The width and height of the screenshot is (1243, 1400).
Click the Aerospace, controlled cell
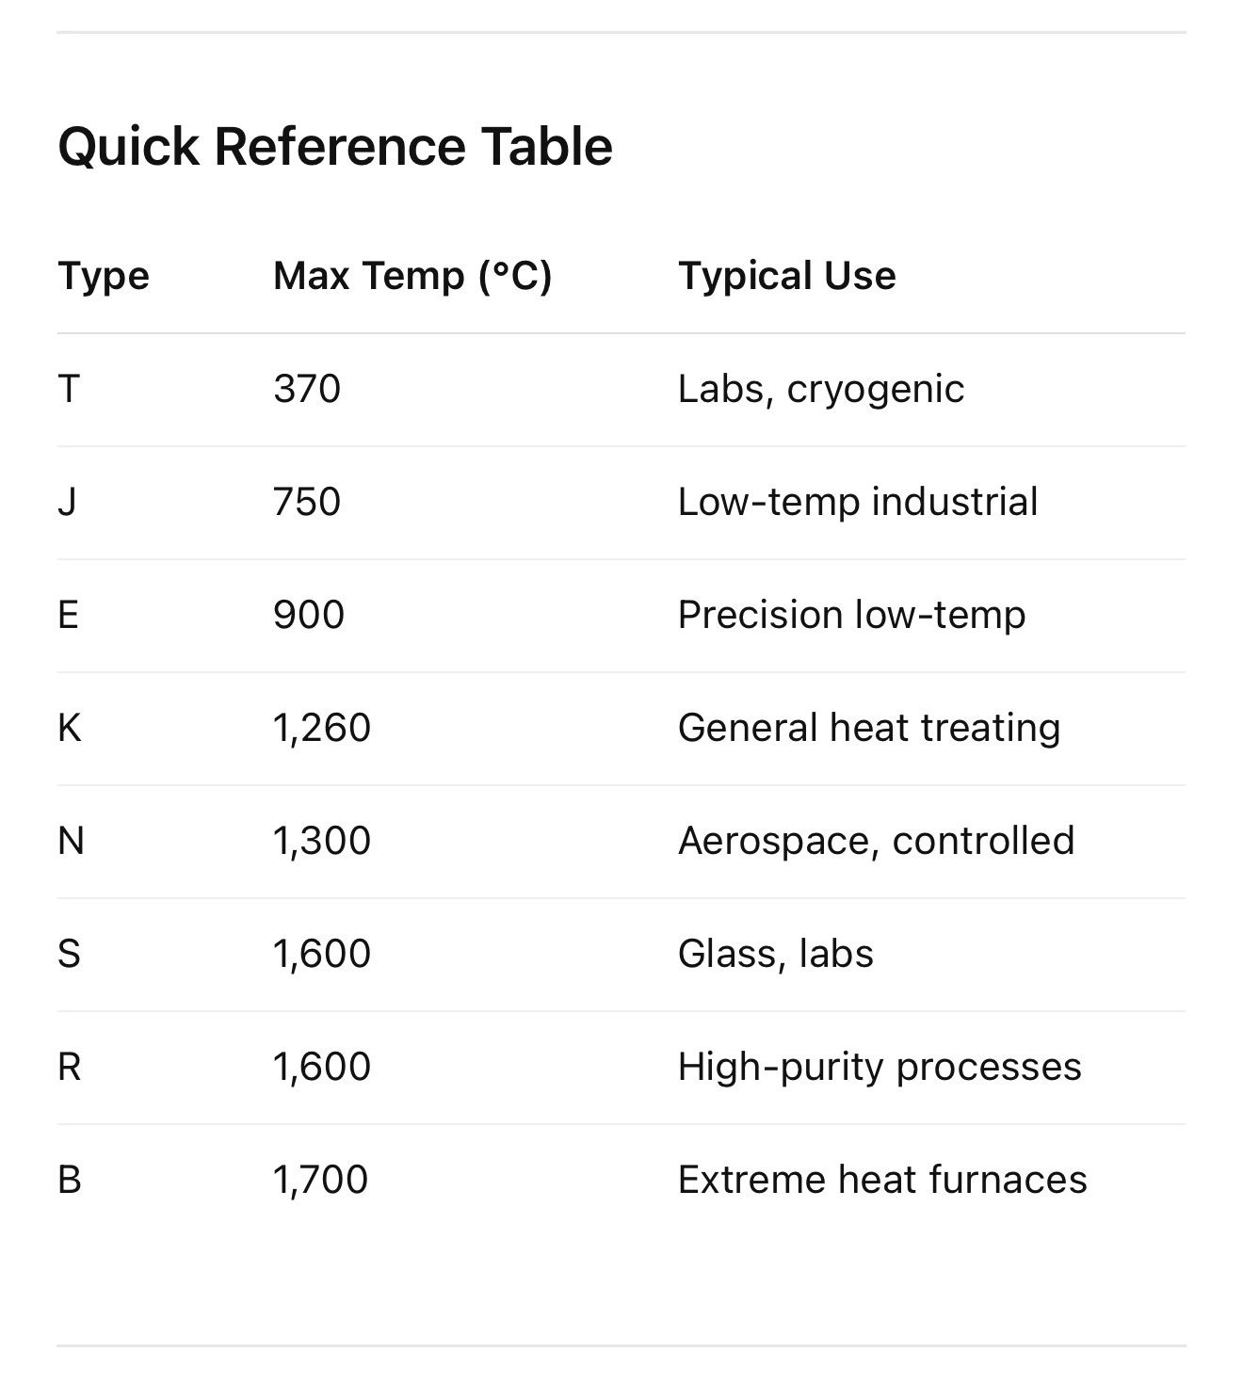click(x=876, y=841)
